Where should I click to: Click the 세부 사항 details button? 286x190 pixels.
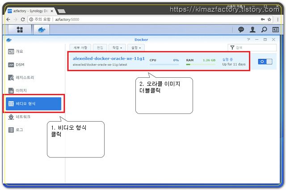tap(80, 48)
